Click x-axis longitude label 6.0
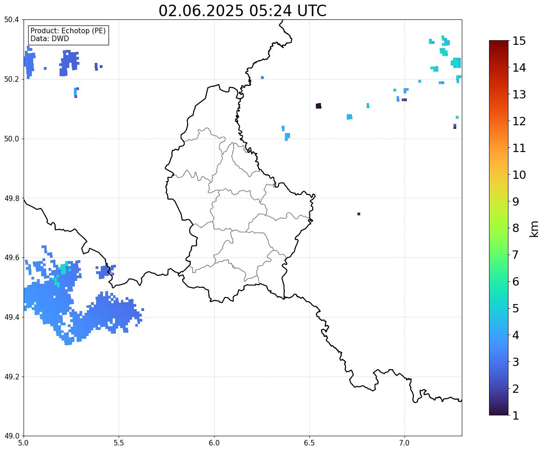The image size is (544, 451). [214, 443]
